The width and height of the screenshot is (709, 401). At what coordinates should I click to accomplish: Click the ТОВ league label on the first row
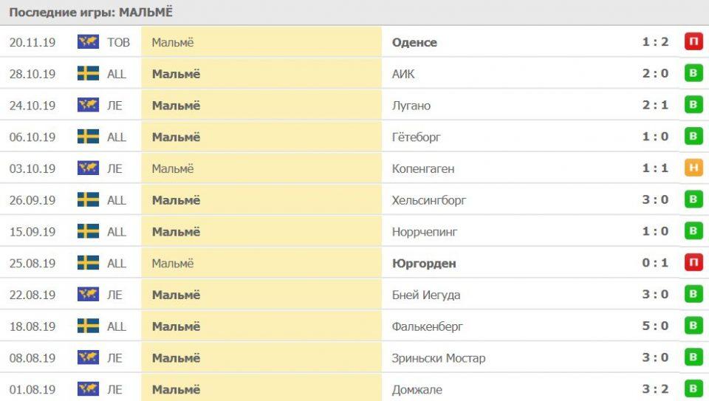click(x=118, y=42)
